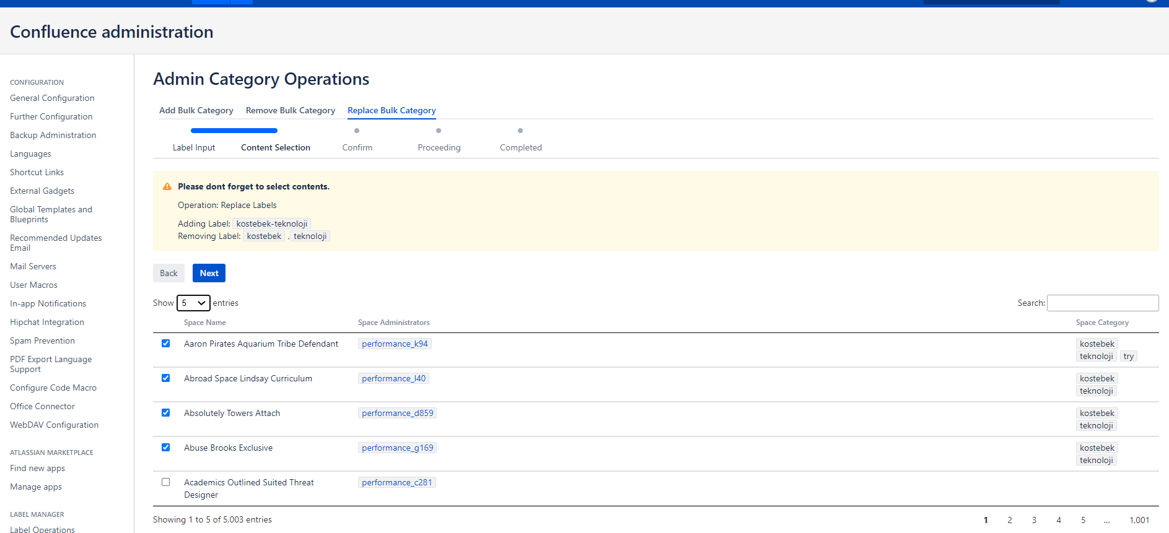This screenshot has height=533, width=1169.
Task: Open Further Configuration in sidebar
Action: pos(51,116)
